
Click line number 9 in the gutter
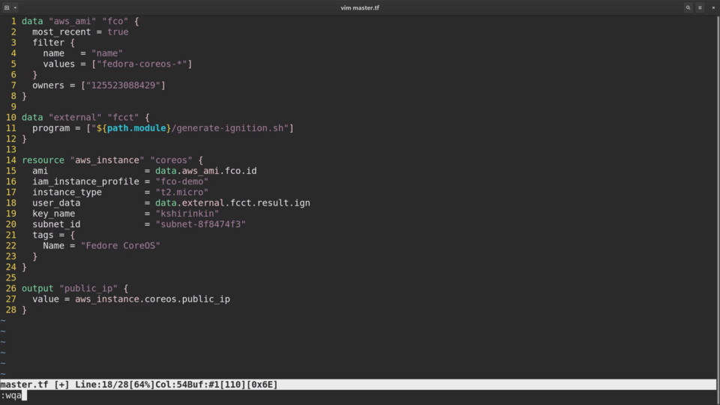coord(13,106)
